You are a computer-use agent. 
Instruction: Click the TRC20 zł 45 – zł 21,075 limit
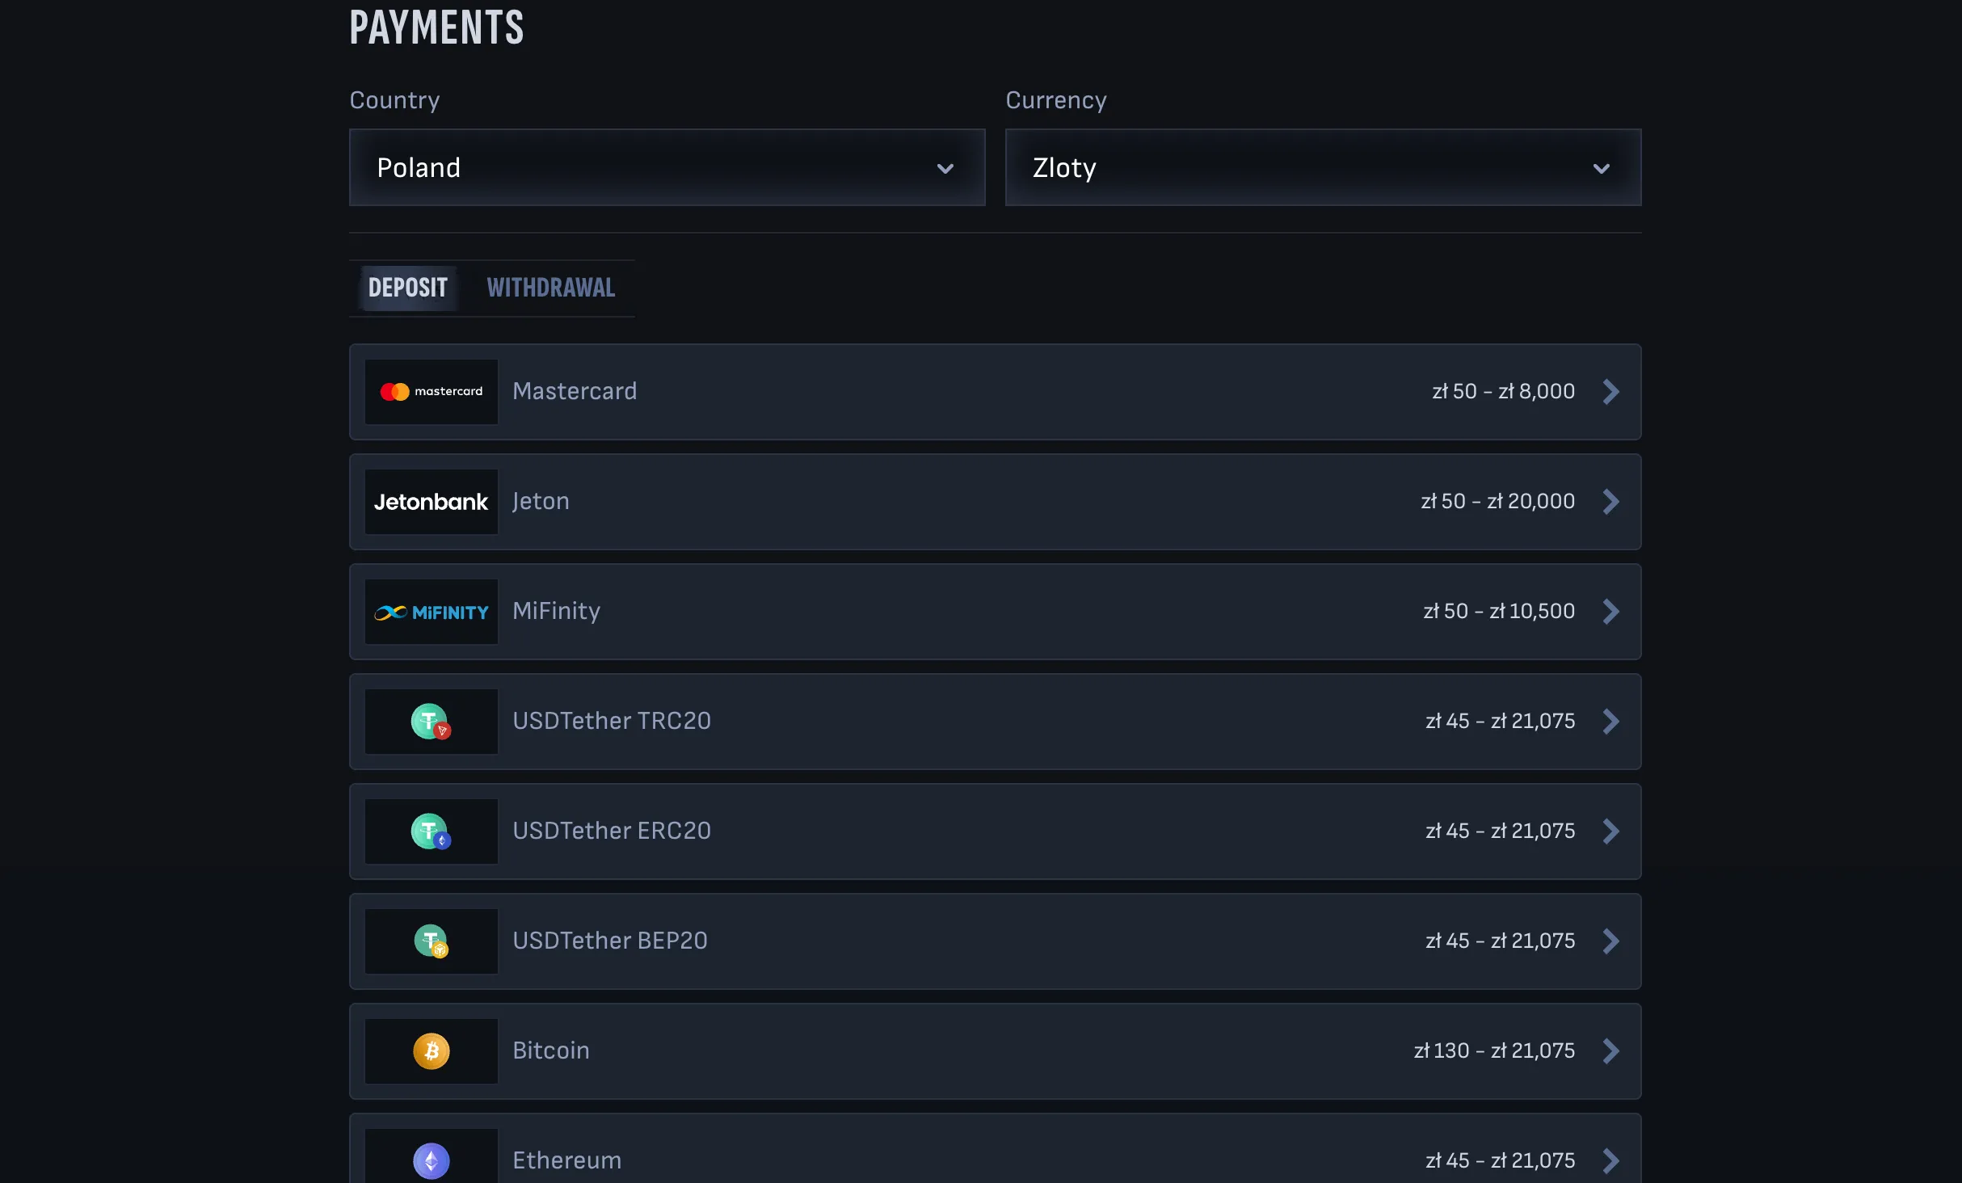[x=1500, y=722]
